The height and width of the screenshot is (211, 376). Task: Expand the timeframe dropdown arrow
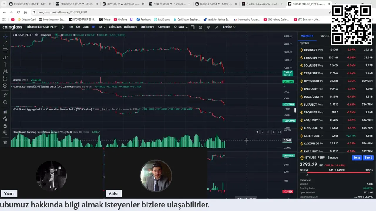(x=105, y=27)
